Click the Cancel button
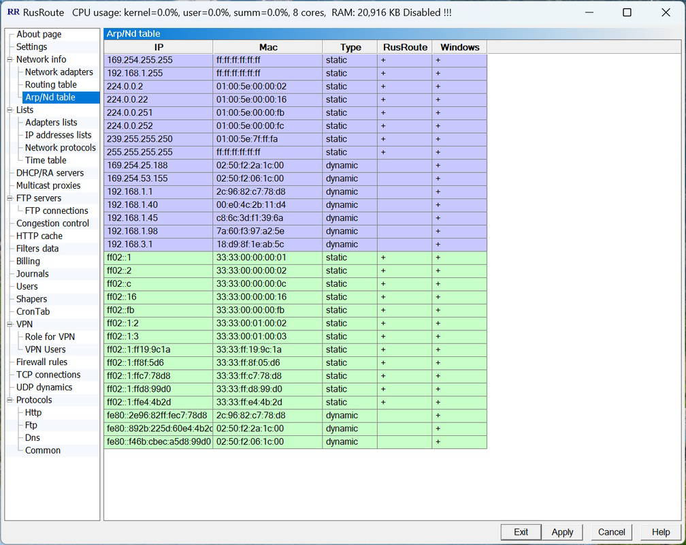Screen dimensions: 686x545 point(611,532)
